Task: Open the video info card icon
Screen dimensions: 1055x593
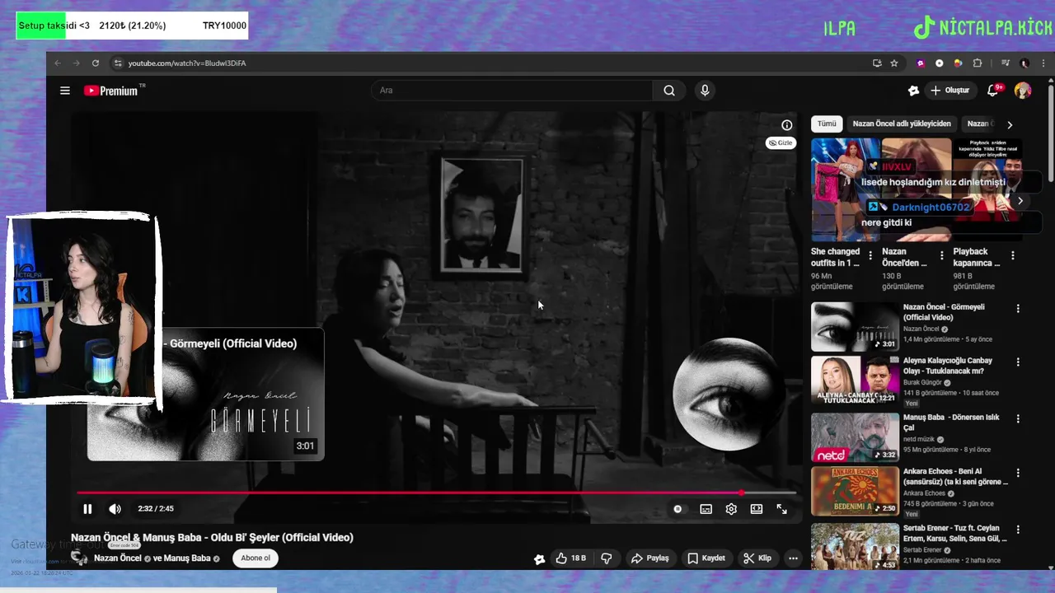Action: [787, 125]
